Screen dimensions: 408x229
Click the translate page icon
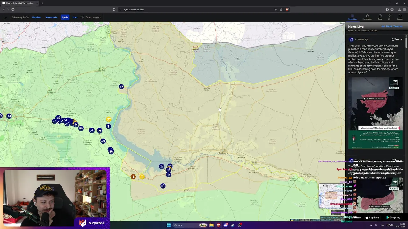276,10
